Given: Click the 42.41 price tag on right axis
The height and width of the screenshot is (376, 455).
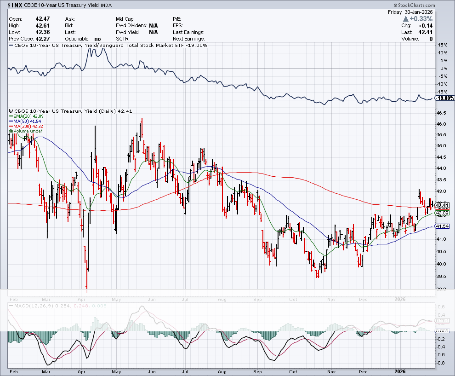Looking at the screenshot, I should click(442, 205).
